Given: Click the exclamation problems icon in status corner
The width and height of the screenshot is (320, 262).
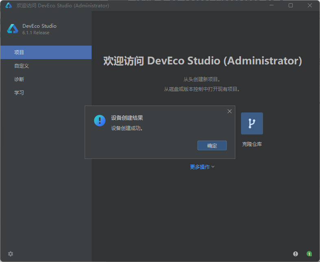Looking at the screenshot, I should point(295,254).
